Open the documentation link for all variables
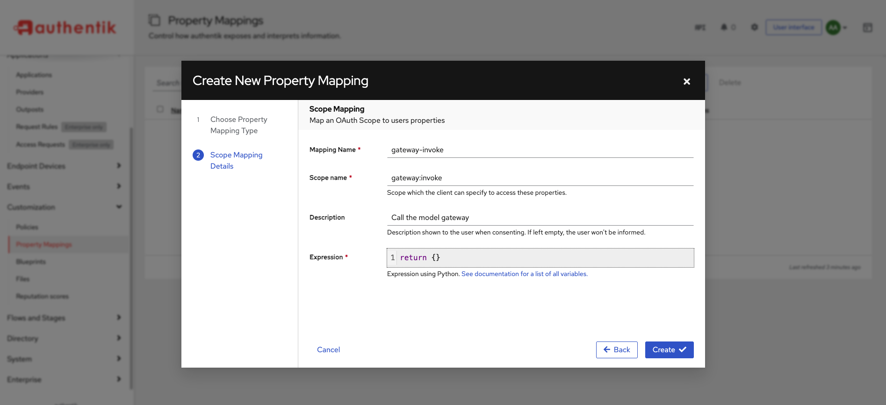Image resolution: width=886 pixels, height=405 pixels. coord(524,274)
